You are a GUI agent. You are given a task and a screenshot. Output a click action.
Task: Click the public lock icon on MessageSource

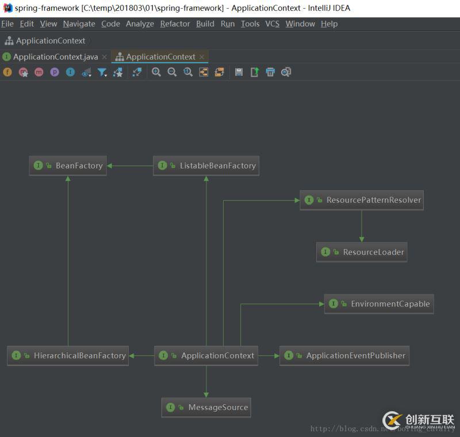pos(181,407)
